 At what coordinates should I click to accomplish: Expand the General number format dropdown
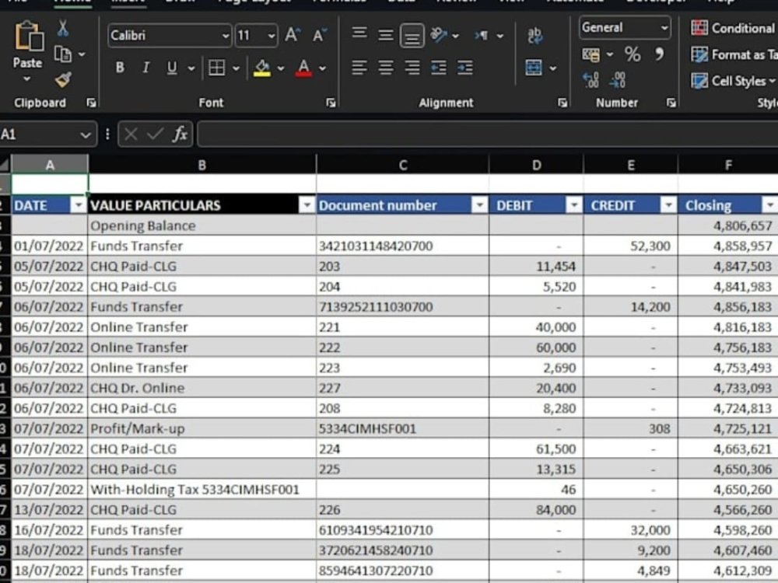664,28
